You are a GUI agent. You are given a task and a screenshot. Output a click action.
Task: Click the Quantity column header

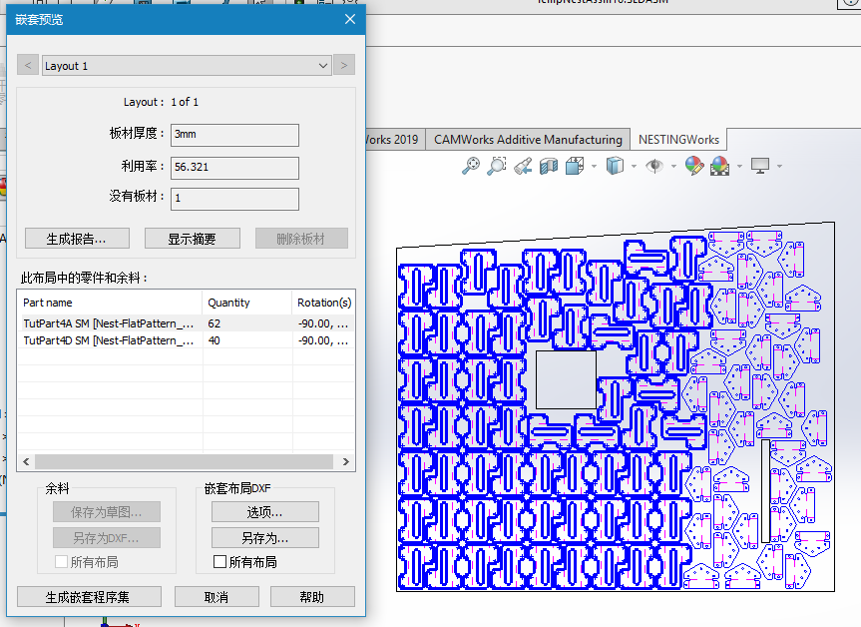[247, 303]
